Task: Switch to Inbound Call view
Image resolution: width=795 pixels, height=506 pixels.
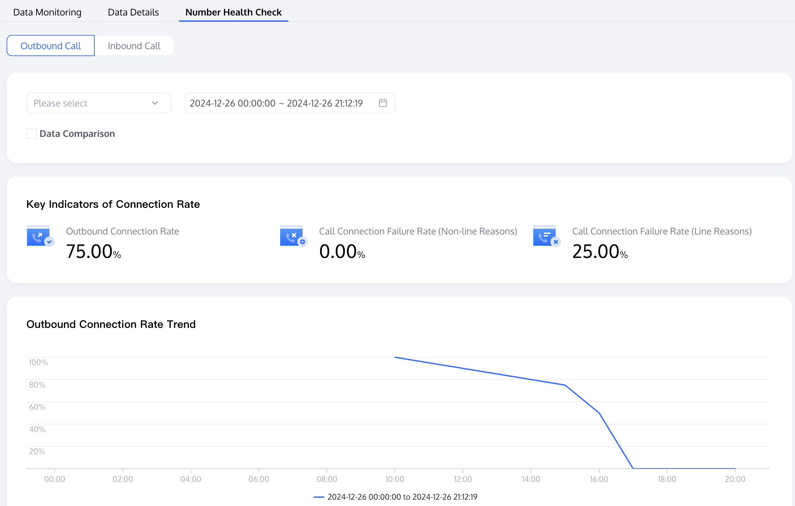Action: coord(134,46)
